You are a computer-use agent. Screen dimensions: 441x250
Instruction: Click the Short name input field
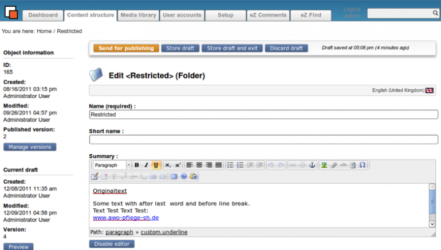pos(263,140)
